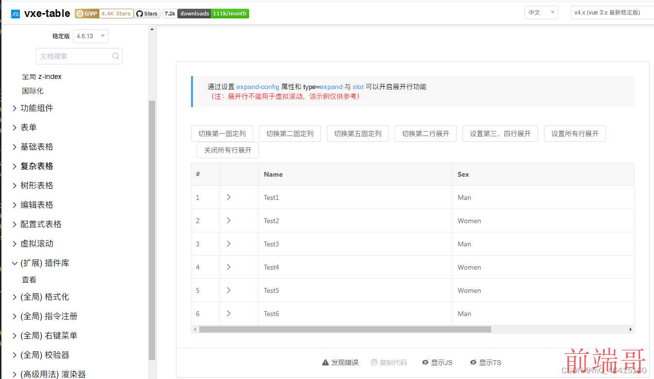Click the eye icon beside 显示JS
Image resolution: width=654 pixels, height=379 pixels.
tap(425, 363)
